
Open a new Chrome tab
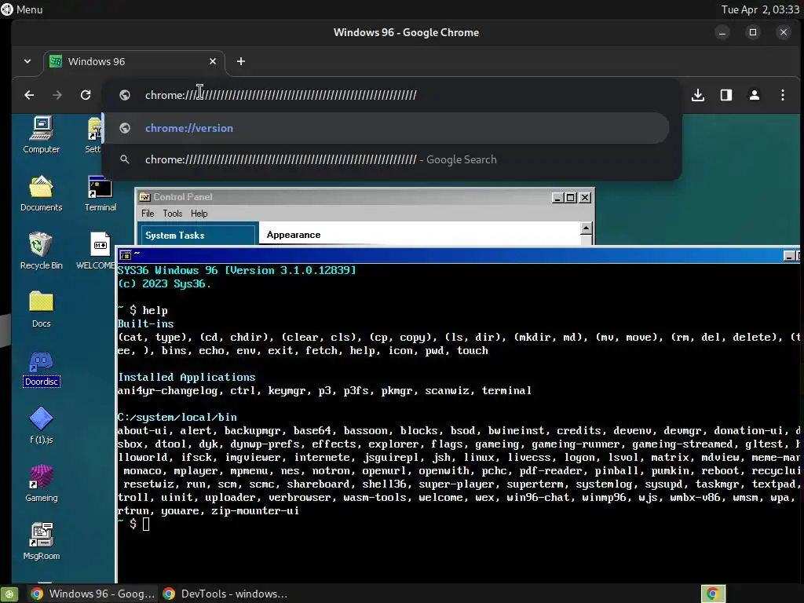240,61
